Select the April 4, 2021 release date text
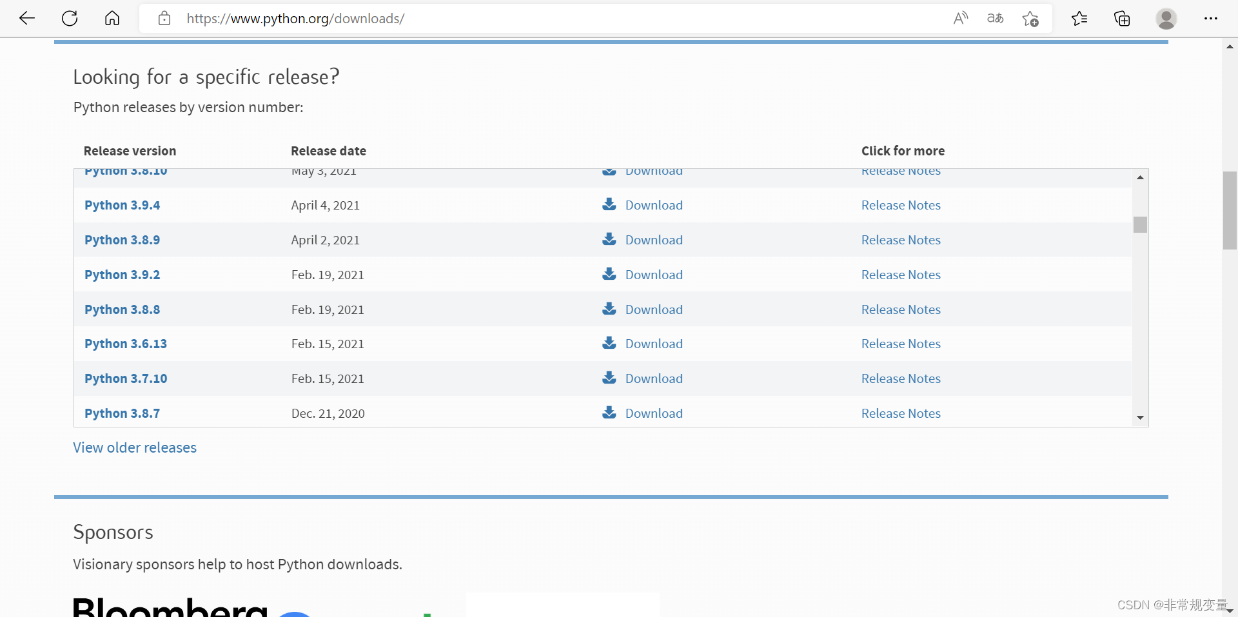Image resolution: width=1238 pixels, height=617 pixels. [325, 205]
